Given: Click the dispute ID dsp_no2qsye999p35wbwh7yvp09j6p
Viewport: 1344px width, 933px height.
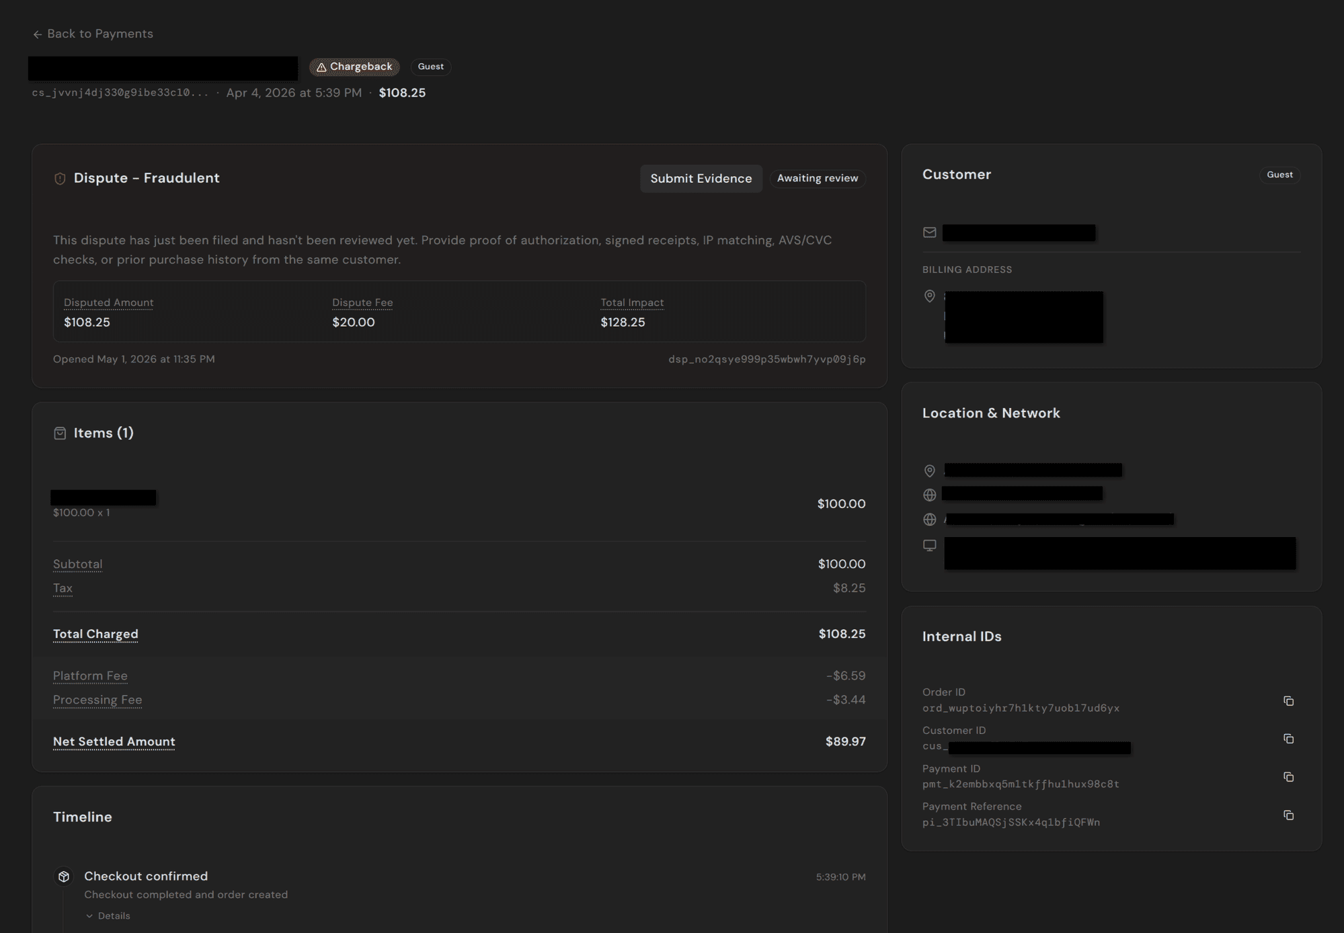Looking at the screenshot, I should click(766, 359).
